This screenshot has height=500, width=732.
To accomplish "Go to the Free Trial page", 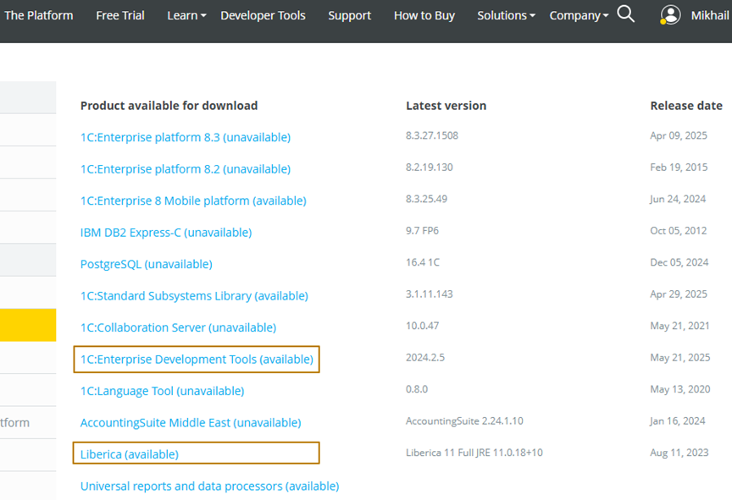I will (x=120, y=15).
